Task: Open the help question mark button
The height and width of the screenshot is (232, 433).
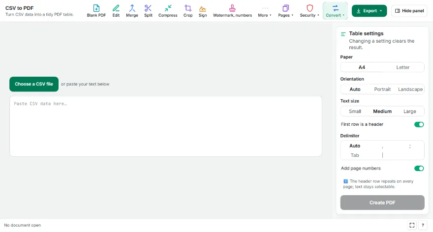Action: coord(423,226)
